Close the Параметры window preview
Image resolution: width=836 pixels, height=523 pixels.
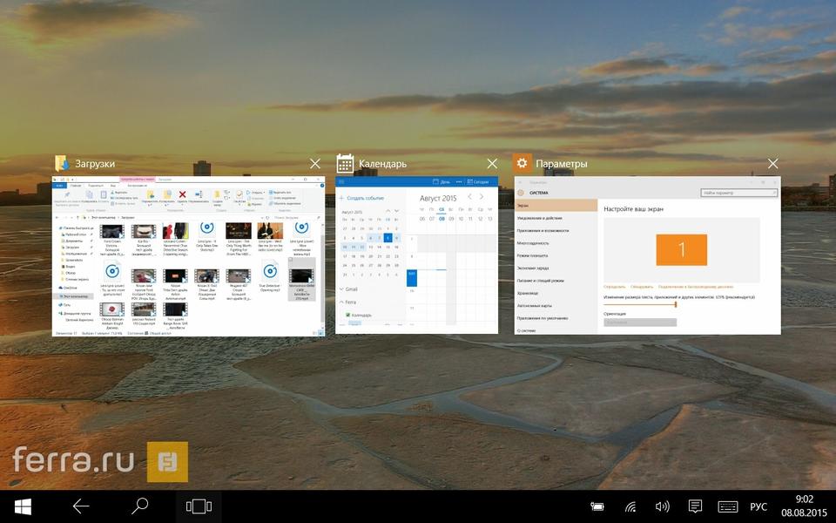(772, 164)
